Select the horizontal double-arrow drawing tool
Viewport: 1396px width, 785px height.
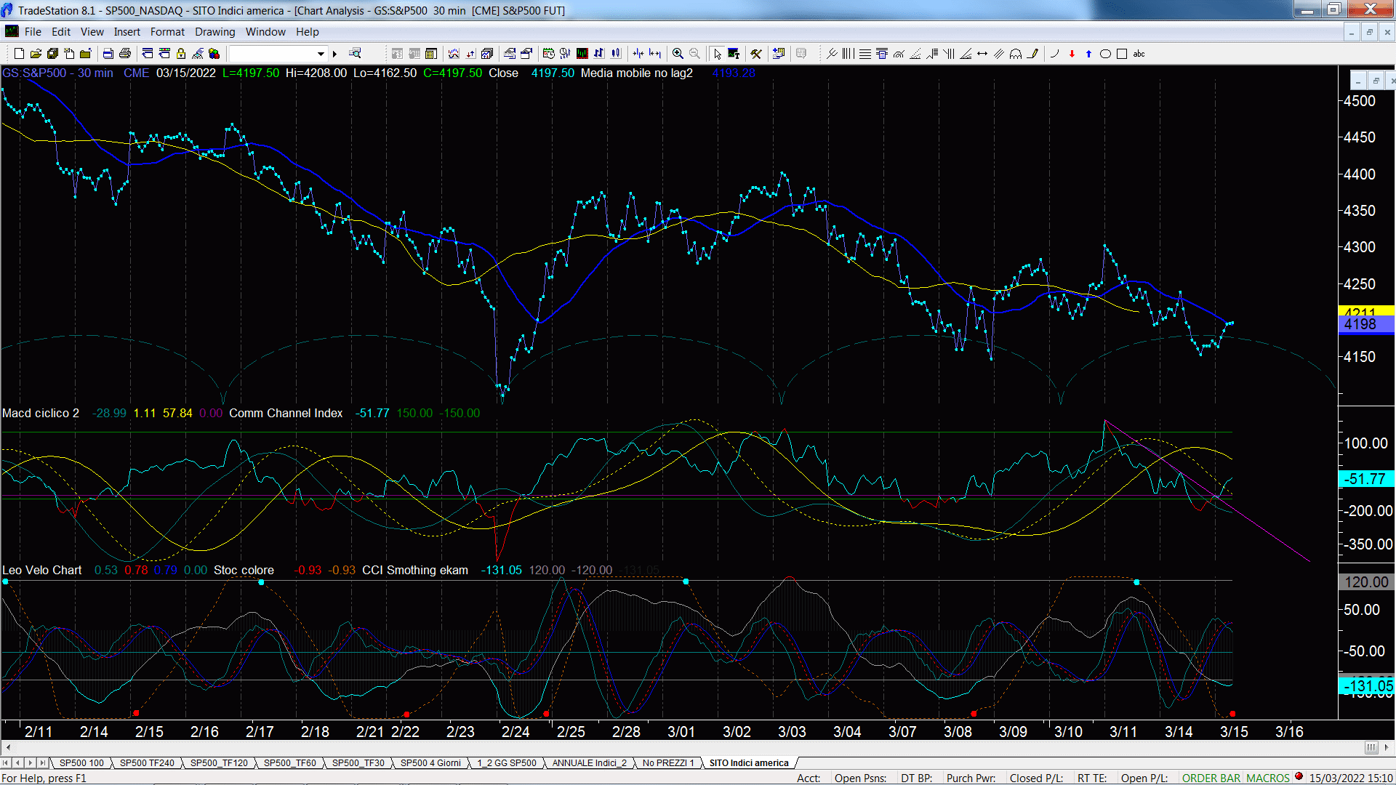[x=982, y=54]
